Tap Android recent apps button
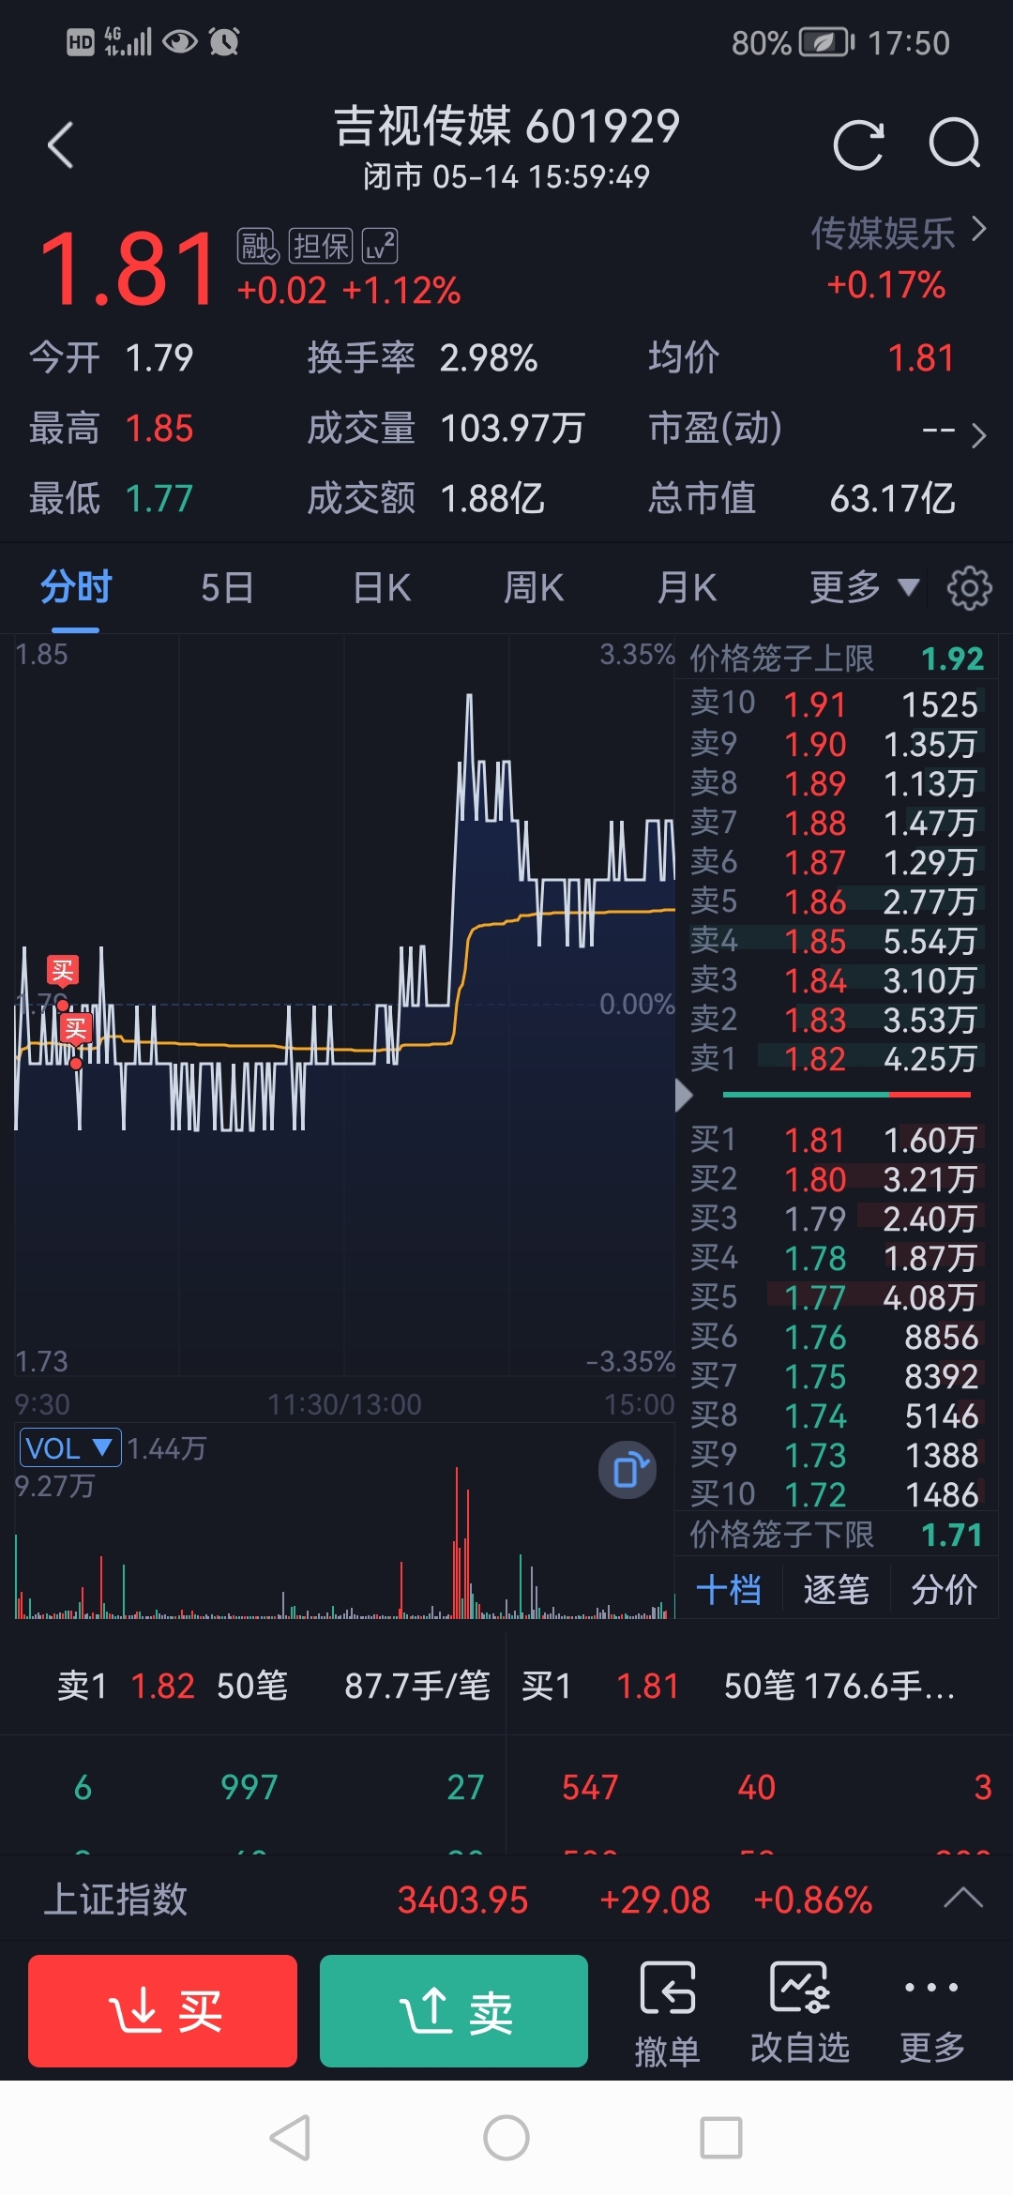This screenshot has width=1013, height=2195. (721, 2138)
